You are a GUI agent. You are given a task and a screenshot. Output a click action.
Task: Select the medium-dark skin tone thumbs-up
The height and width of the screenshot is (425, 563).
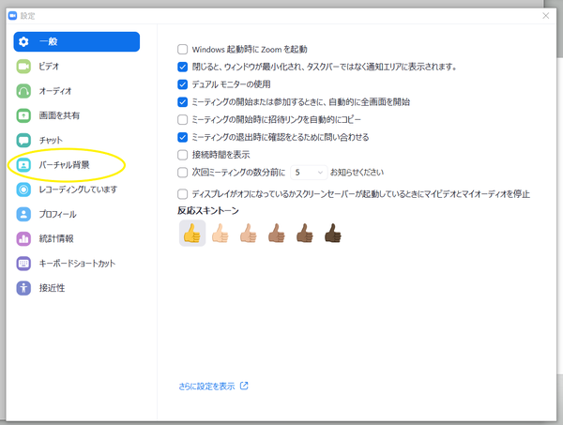305,234
